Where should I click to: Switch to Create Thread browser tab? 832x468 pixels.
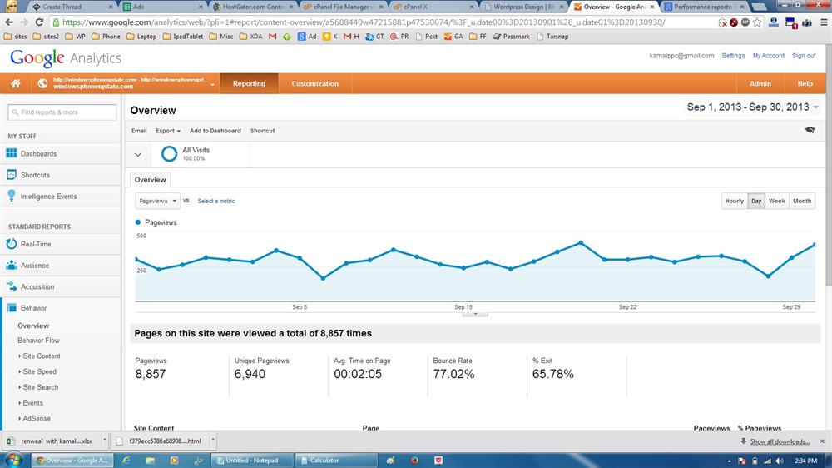(72, 7)
